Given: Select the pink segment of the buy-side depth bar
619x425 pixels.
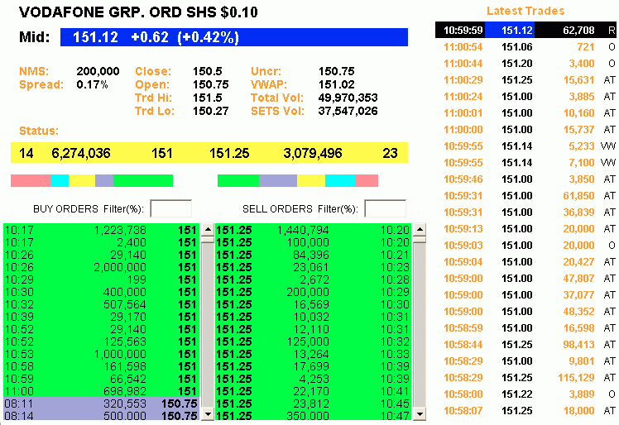Looking at the screenshot, I should [x=31, y=181].
